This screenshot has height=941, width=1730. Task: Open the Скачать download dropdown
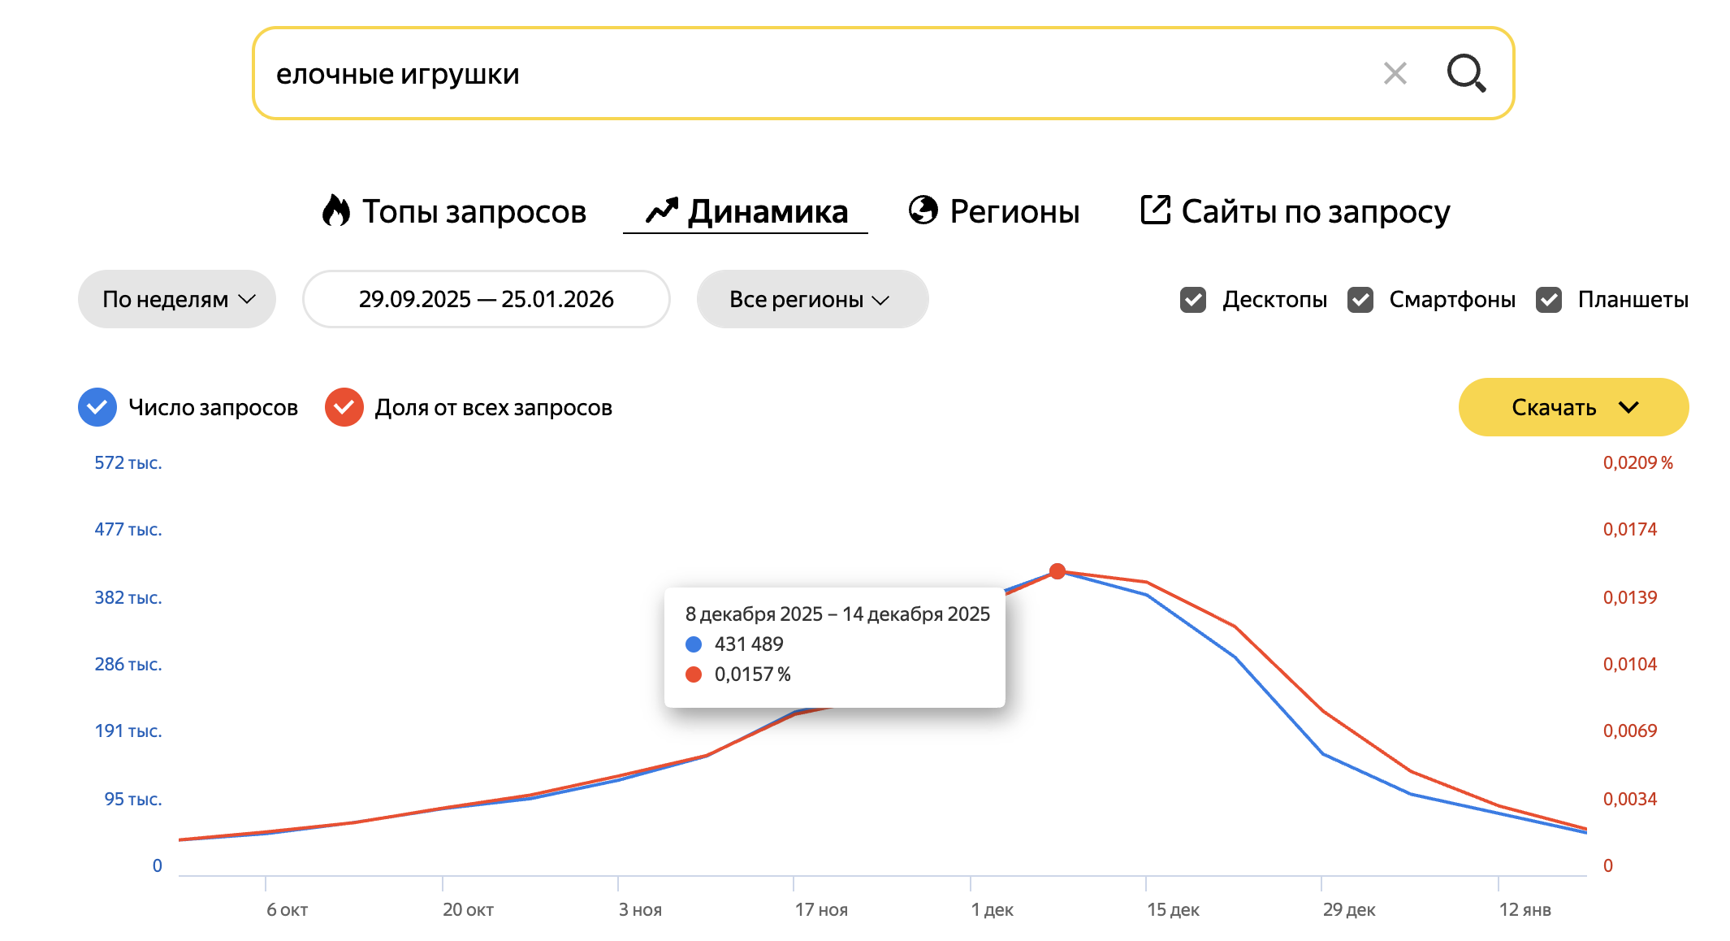pos(1572,407)
